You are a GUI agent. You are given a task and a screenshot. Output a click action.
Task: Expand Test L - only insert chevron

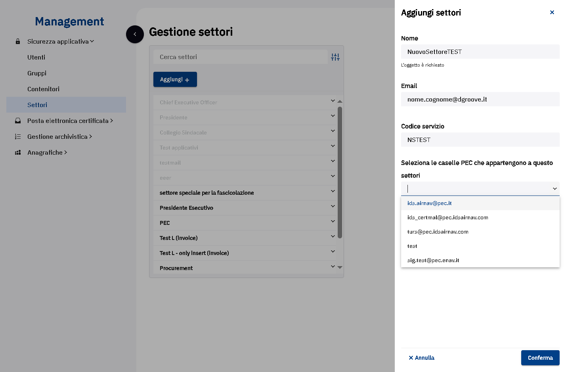coord(333,251)
